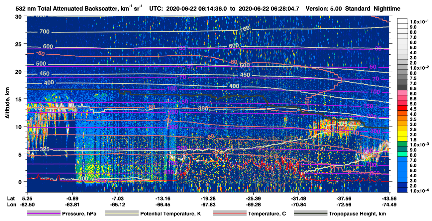Click the latitude value 5.25

27,198
